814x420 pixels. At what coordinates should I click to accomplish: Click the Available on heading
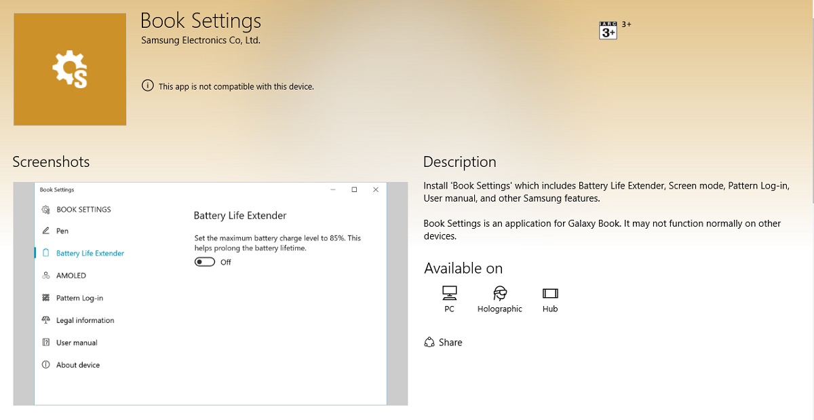463,268
